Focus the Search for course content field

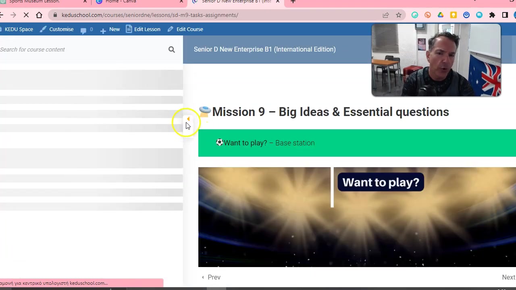pyautogui.click(x=83, y=50)
